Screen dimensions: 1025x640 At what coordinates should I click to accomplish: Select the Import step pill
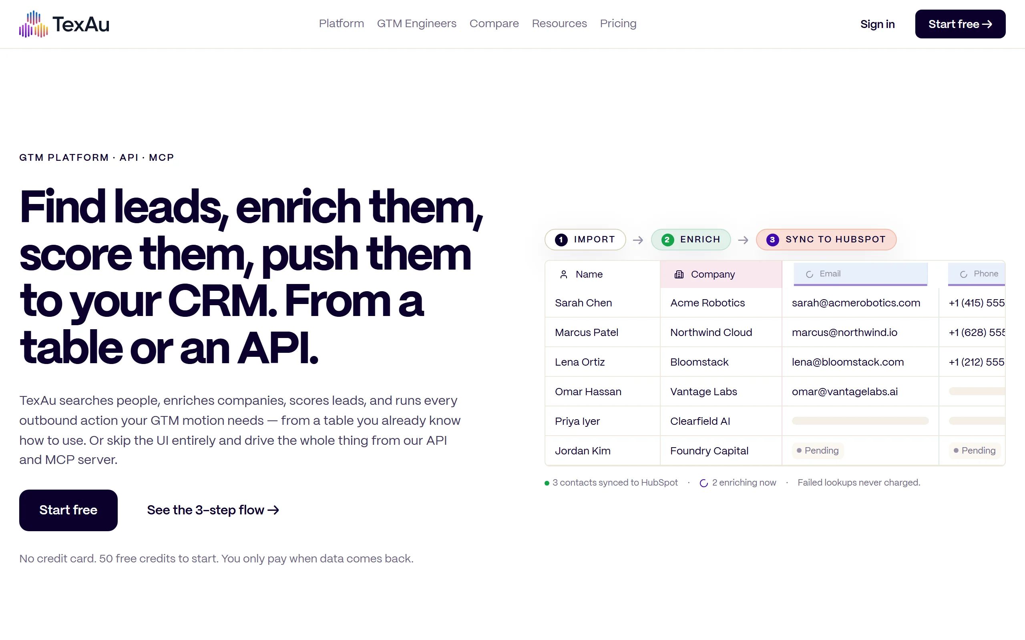585,240
